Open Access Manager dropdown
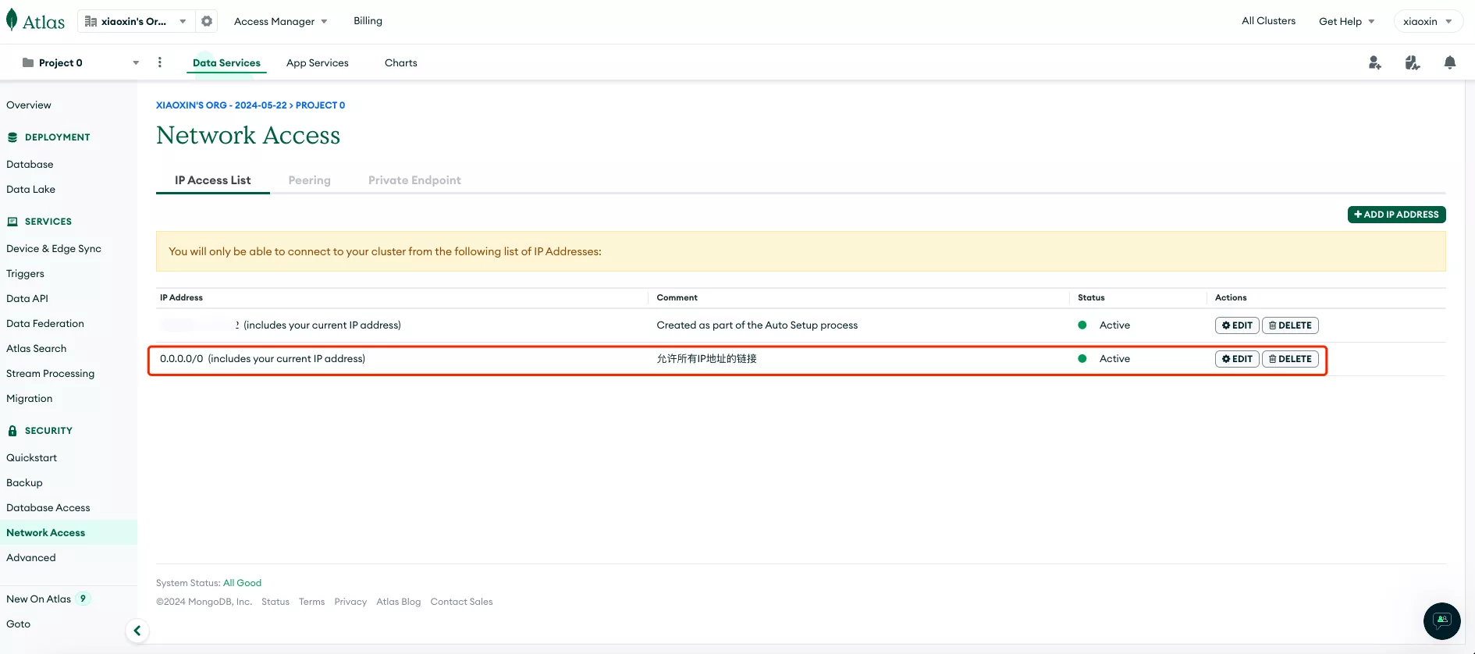The height and width of the screenshot is (654, 1475). coord(281,22)
